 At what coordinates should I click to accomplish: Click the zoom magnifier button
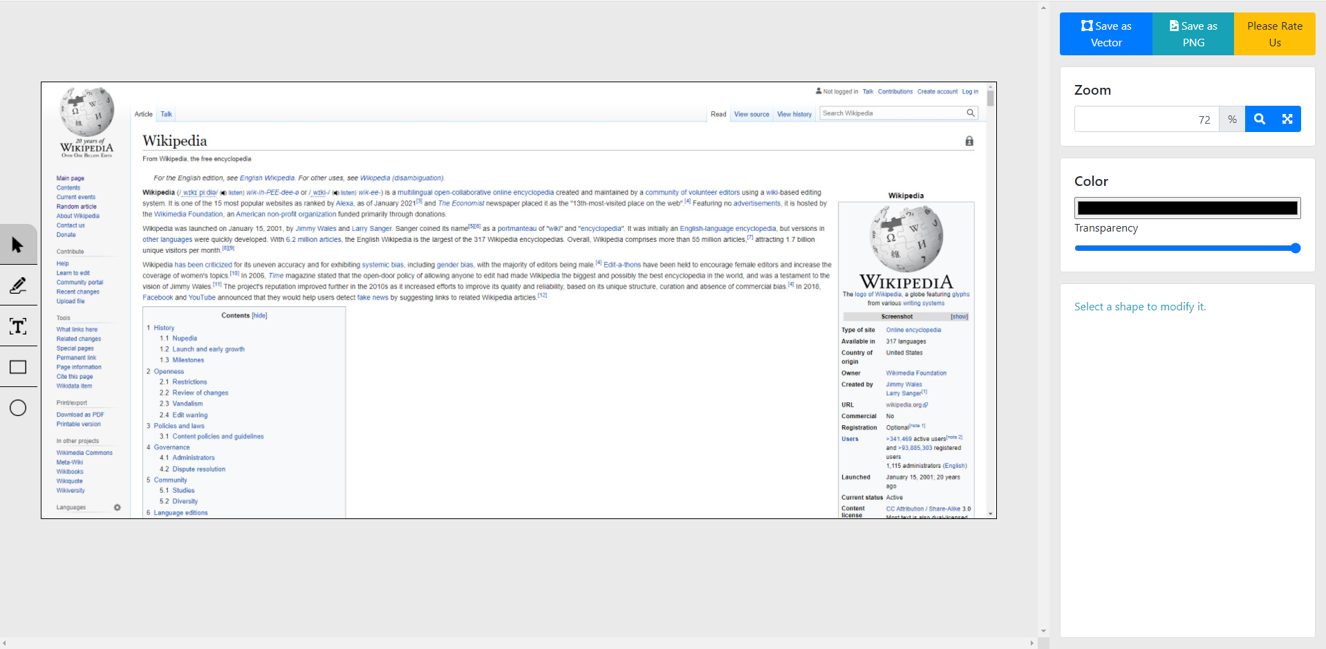tap(1259, 119)
